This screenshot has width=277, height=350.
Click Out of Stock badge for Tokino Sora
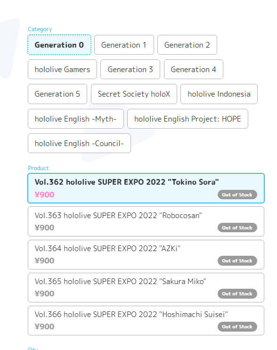pyautogui.click(x=237, y=195)
